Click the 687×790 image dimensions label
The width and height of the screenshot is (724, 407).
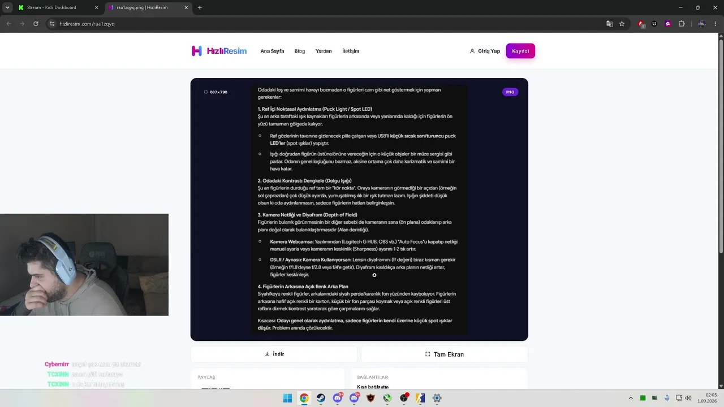pyautogui.click(x=216, y=92)
